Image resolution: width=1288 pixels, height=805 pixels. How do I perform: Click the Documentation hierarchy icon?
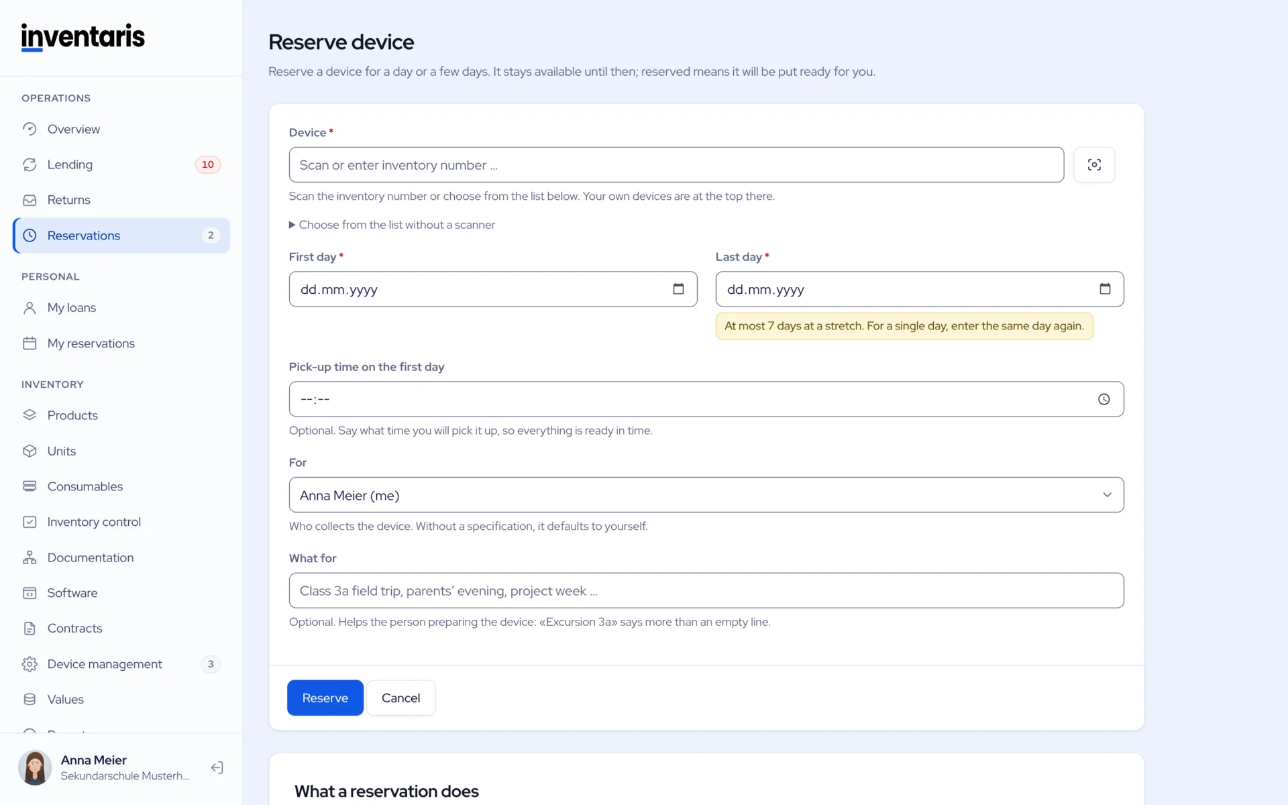30,557
